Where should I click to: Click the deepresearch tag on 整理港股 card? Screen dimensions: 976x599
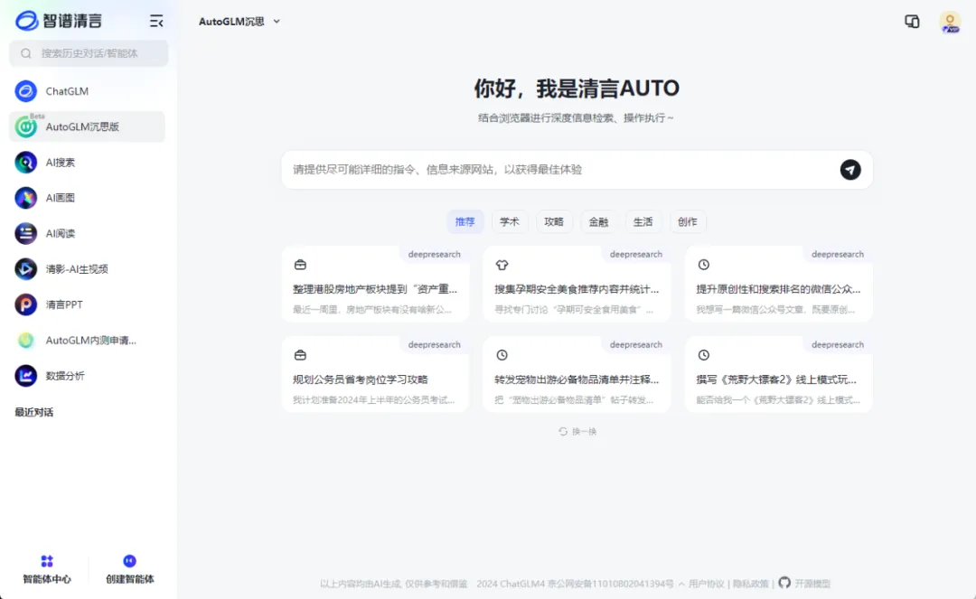pos(435,255)
